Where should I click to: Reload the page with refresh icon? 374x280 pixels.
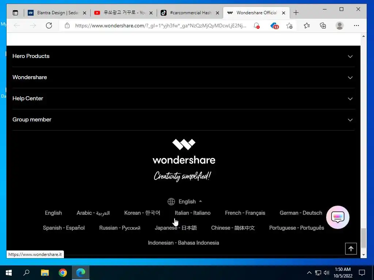[49, 26]
